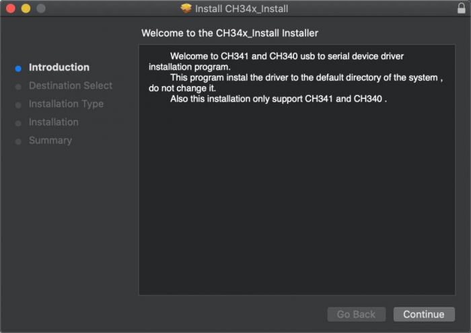
Task: Select the Introduction step in the sidebar
Action: pos(59,67)
